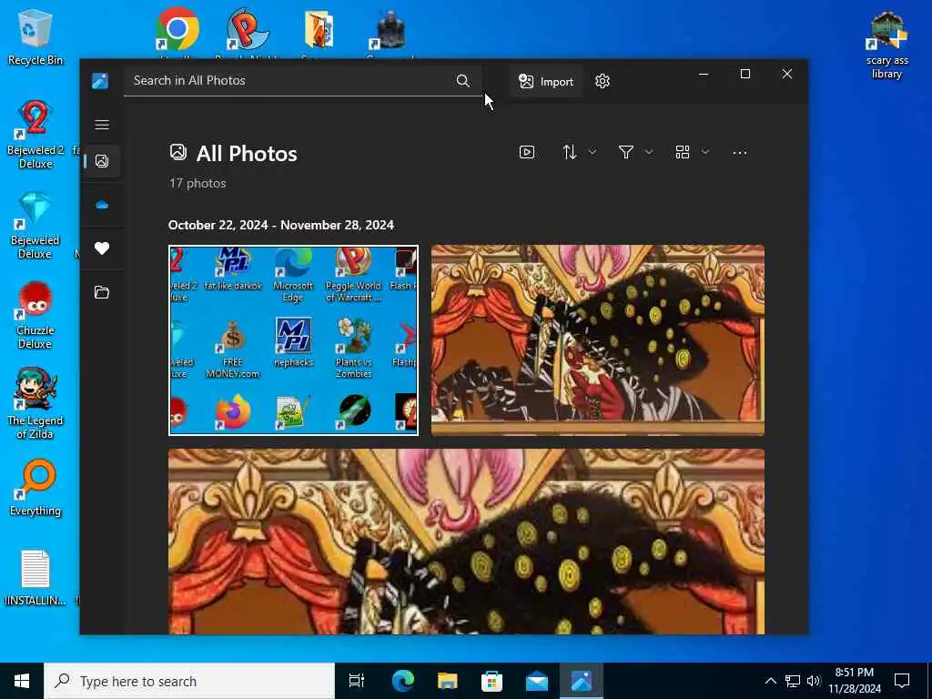Open Favorites heart in sidebar
Image resolution: width=932 pixels, height=699 pixels.
102,248
